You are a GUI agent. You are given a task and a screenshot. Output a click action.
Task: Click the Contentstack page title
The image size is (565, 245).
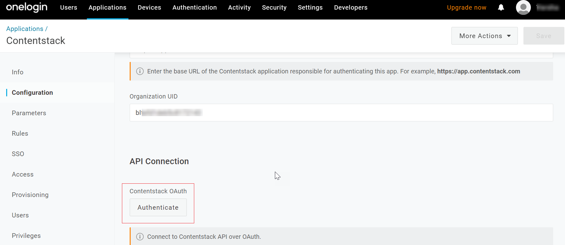pos(36,41)
